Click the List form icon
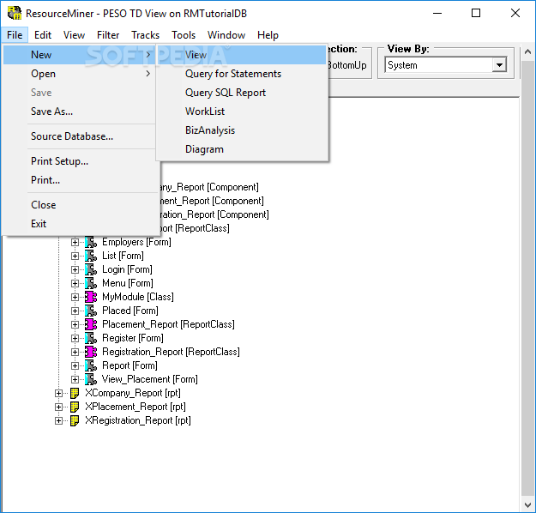536x513 pixels. coord(91,256)
